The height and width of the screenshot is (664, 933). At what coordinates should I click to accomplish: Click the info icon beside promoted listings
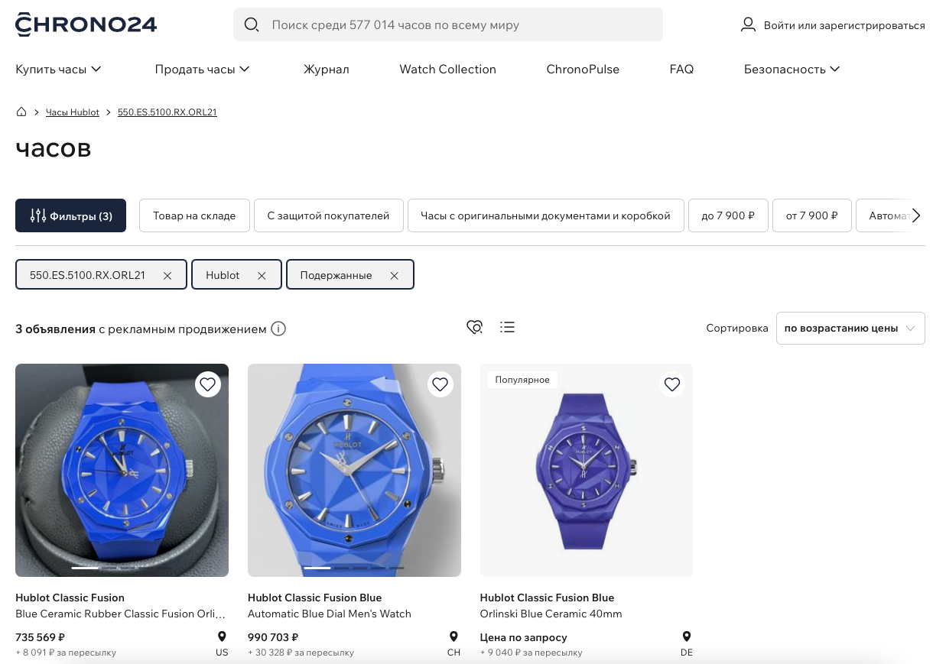coord(278,329)
